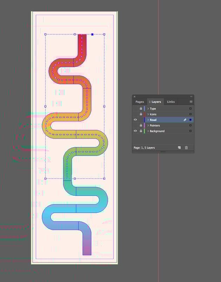Click the 'Page: 1, 5 Layers' status text
The image size is (221, 282).
coord(144,148)
